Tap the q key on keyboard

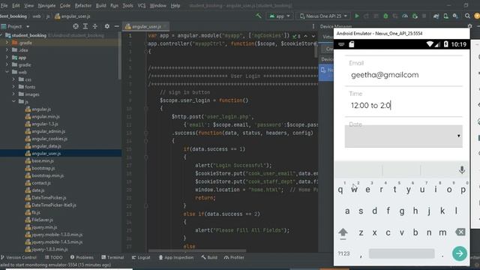click(340, 190)
